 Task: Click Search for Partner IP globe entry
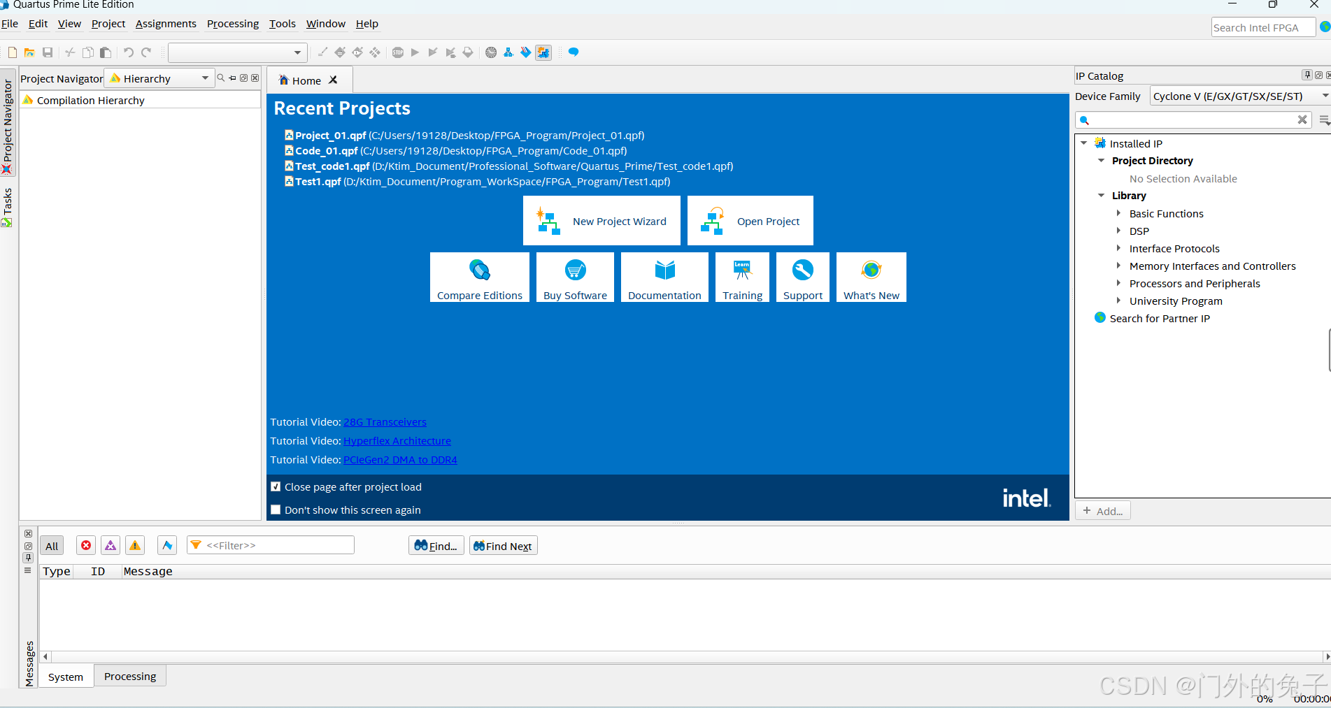point(1152,319)
